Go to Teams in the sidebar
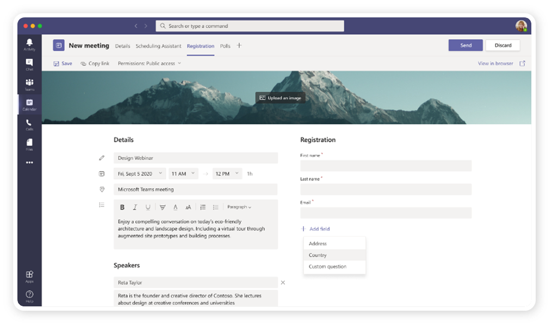Image resolution: width=552 pixels, height=327 pixels. click(29, 85)
